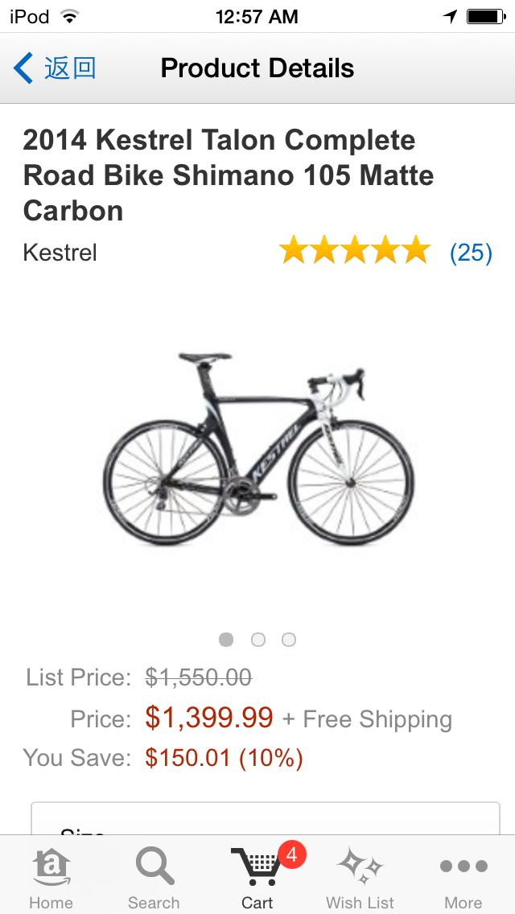Select the first image page dot
Viewport: 515px width, 914px height.
[x=226, y=640]
